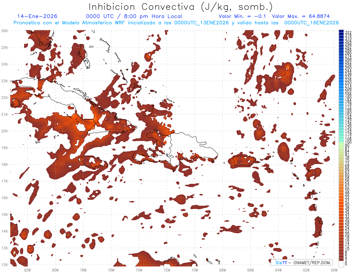The image size is (355, 274).
Task: Click the '18N' latitude label
Action: (4, 164)
